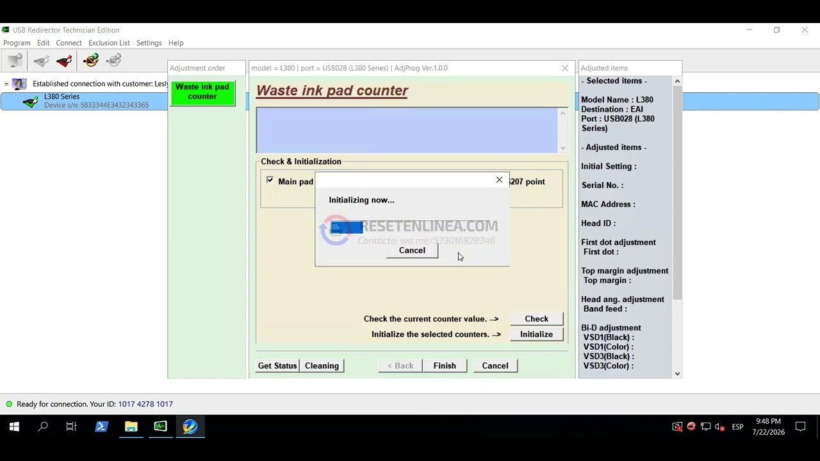Image resolution: width=820 pixels, height=461 pixels.
Task: Switch to USB Redirector taskbar icon
Action: 160,426
